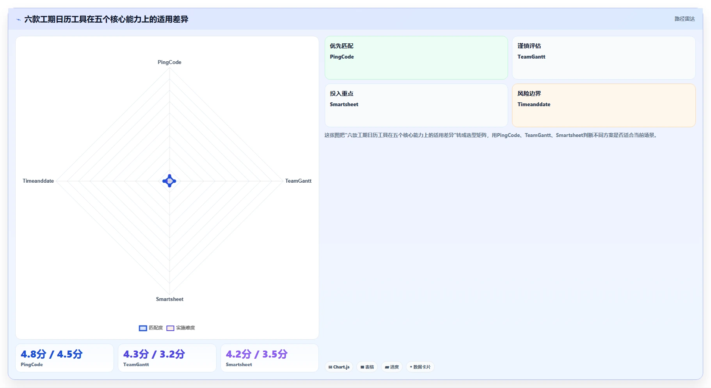Open the 投入重点 Smartsheet card

point(416,105)
